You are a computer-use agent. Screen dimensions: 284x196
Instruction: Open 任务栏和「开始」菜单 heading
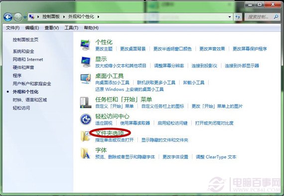point(124,100)
